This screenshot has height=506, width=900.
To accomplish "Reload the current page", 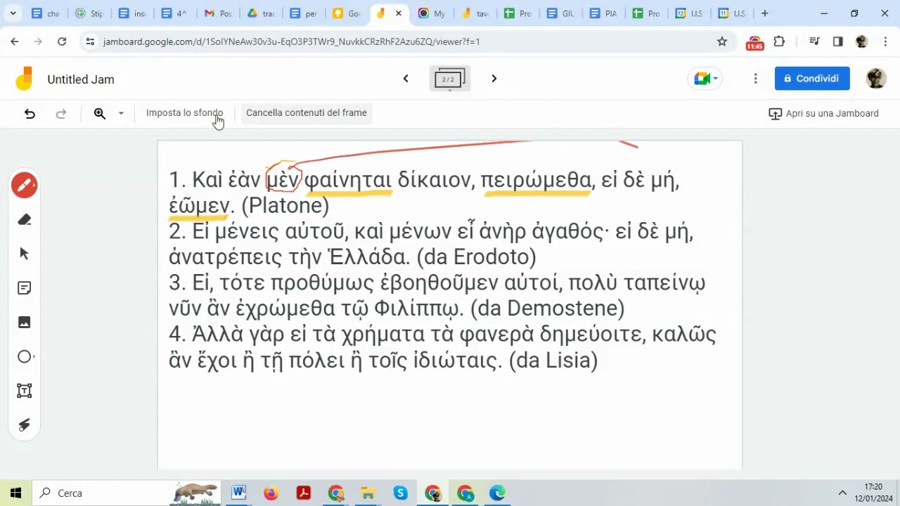I will pos(62,41).
